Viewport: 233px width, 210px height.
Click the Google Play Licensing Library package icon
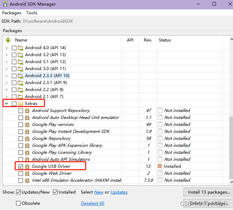[27, 153]
